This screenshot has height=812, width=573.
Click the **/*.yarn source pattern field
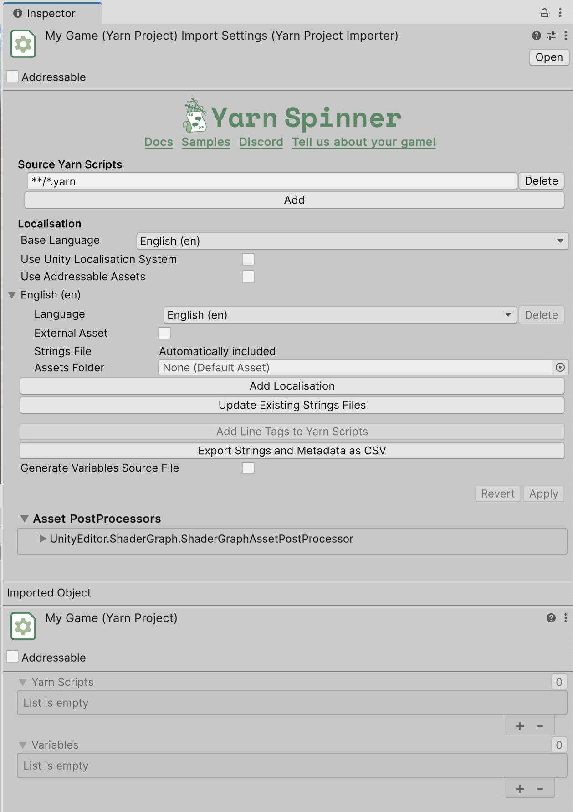pos(271,181)
